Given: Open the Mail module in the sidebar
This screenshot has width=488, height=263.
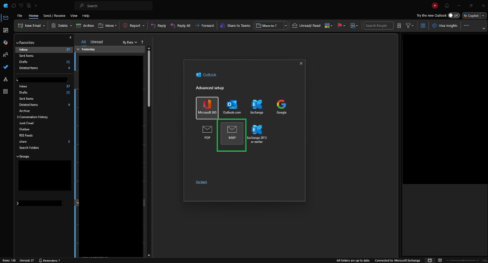Looking at the screenshot, I should [x=6, y=18].
